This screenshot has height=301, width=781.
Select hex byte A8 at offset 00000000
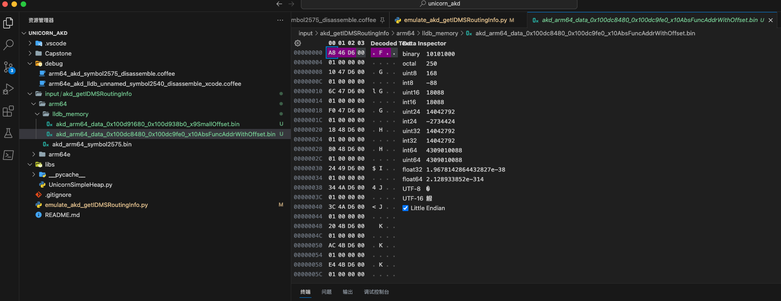(x=332, y=53)
